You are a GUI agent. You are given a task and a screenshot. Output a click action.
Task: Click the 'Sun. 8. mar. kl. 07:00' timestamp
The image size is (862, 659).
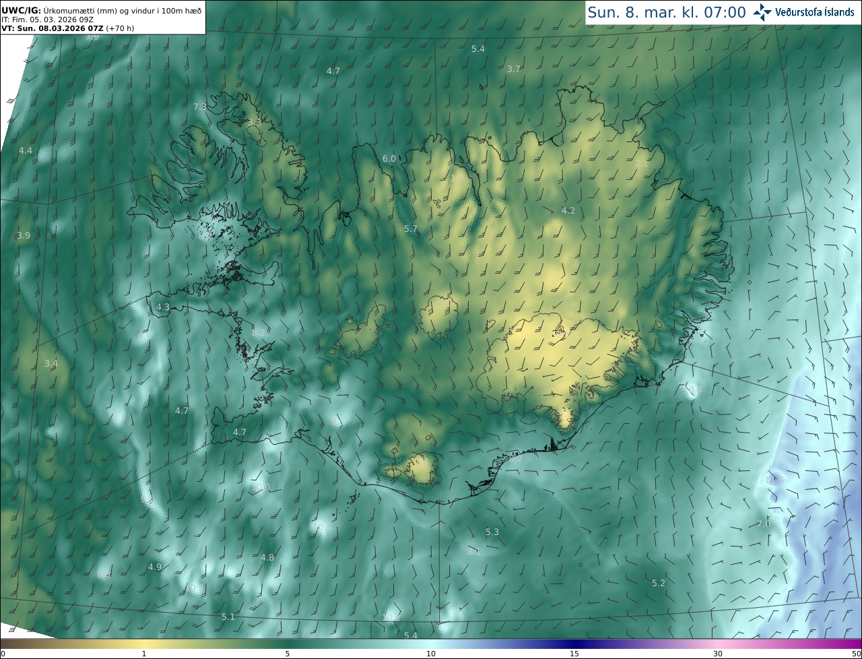[667, 12]
